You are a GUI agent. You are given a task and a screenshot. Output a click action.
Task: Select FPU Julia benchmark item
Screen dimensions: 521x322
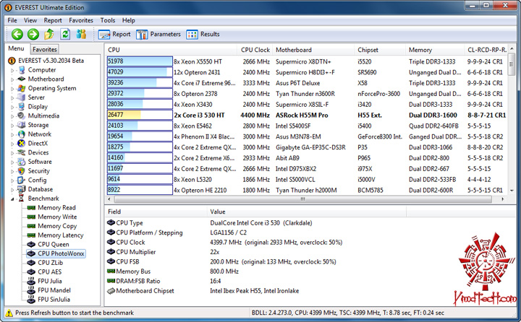(x=49, y=281)
